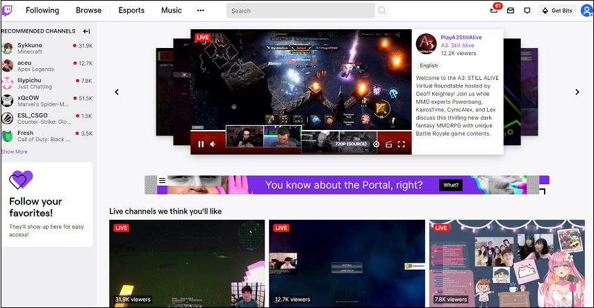Click xQcOW's avatar icon
This screenshot has height=308, width=594.
click(x=7, y=101)
